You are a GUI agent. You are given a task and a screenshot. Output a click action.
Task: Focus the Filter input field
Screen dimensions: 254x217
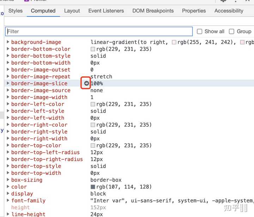[99, 31]
